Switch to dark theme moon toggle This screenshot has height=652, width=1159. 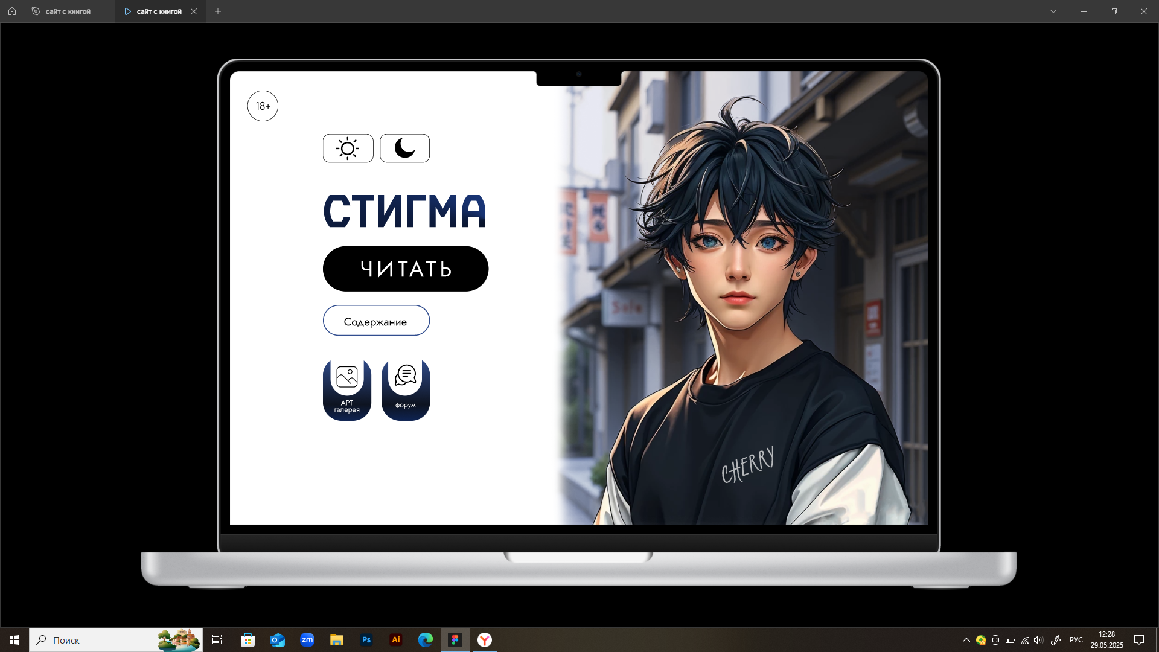pyautogui.click(x=405, y=149)
